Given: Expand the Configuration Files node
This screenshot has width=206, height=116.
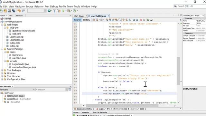Looking at the screenshot, I should (2, 79).
